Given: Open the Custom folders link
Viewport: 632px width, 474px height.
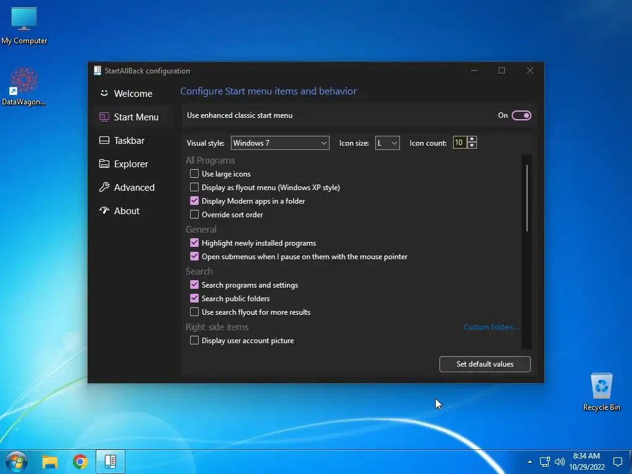Looking at the screenshot, I should [491, 327].
